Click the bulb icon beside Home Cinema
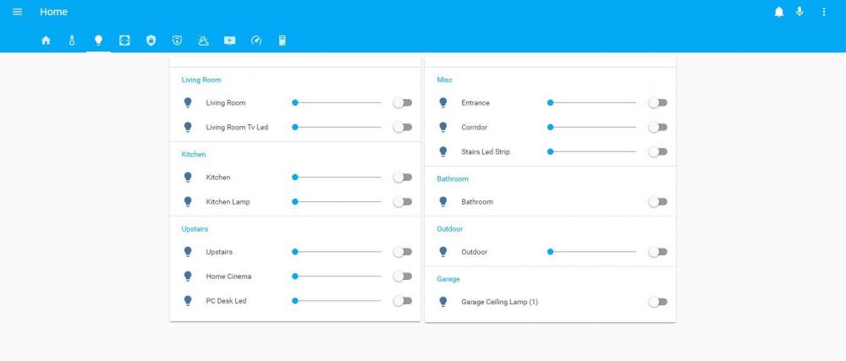The width and height of the screenshot is (846, 361). pyautogui.click(x=189, y=276)
